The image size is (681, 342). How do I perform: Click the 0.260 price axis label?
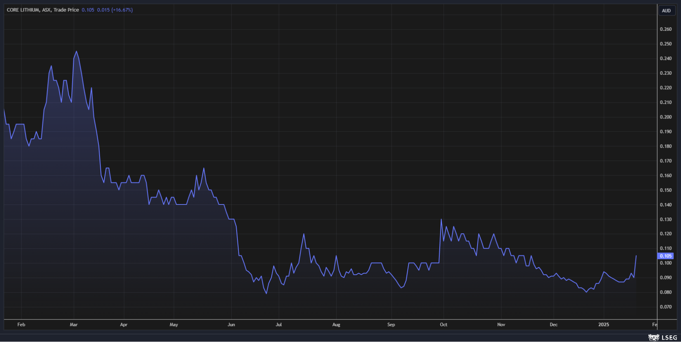click(666, 29)
